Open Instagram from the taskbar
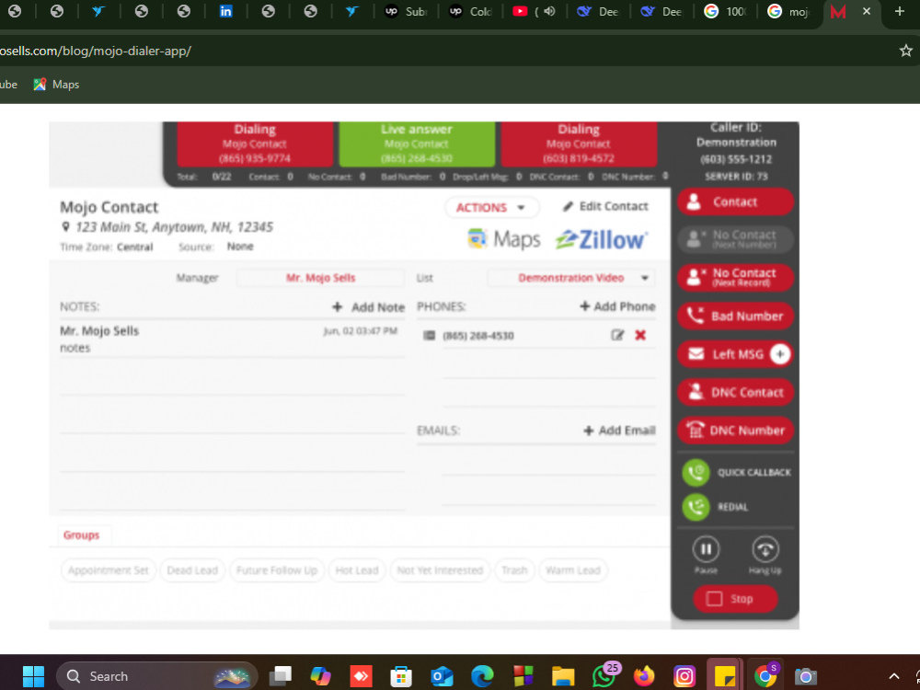The width and height of the screenshot is (920, 690). 684,676
